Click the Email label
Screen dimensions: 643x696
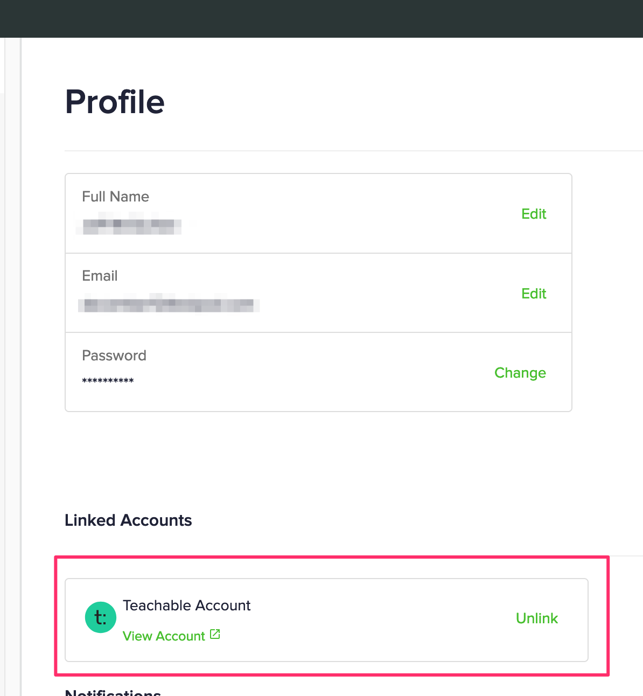click(100, 276)
